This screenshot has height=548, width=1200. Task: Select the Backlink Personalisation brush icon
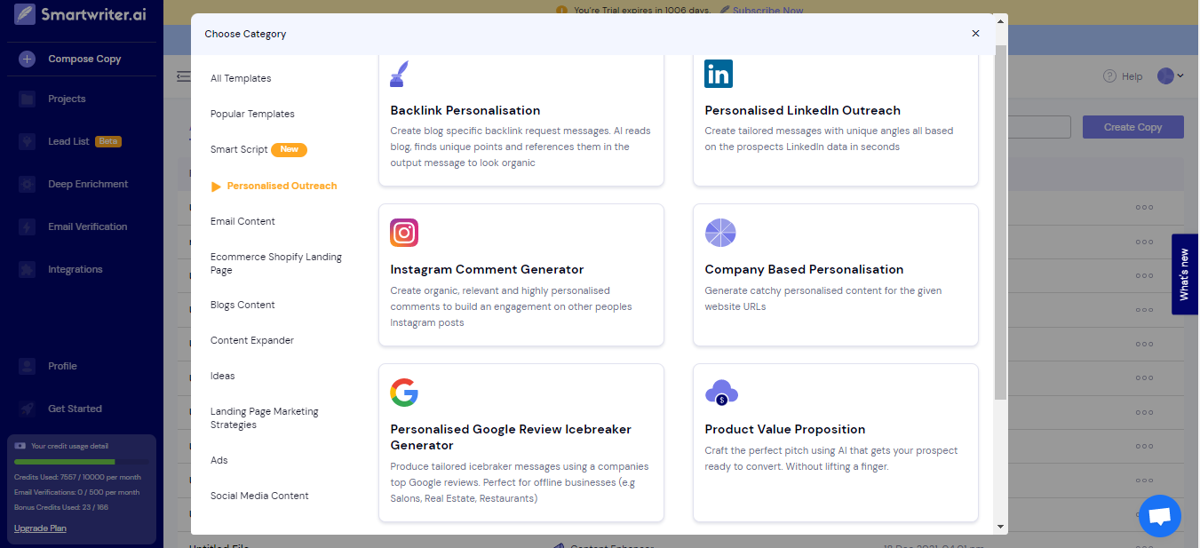click(x=401, y=74)
